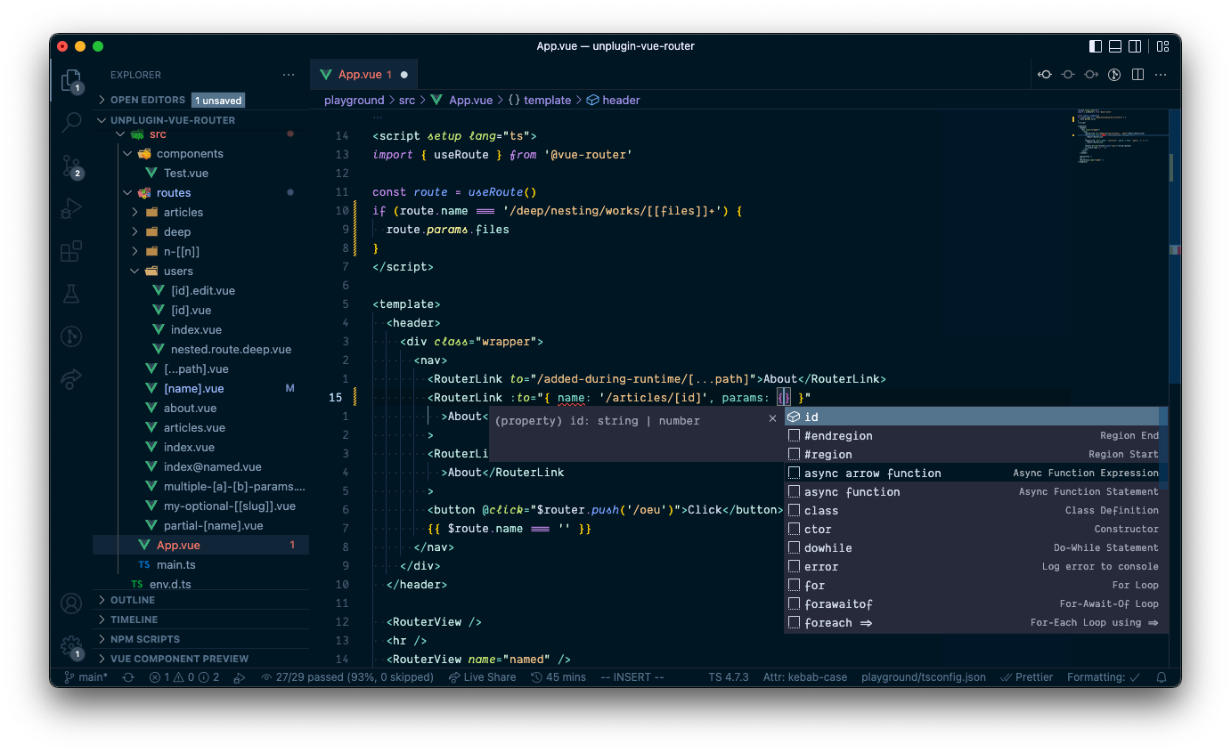Open the Testing beaker view
The image size is (1231, 753).
(71, 294)
